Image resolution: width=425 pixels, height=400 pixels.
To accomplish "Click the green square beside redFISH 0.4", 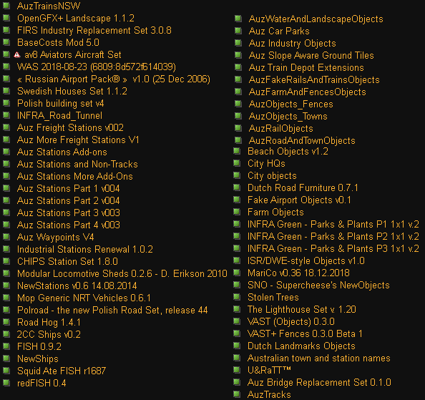I will coord(6,383).
